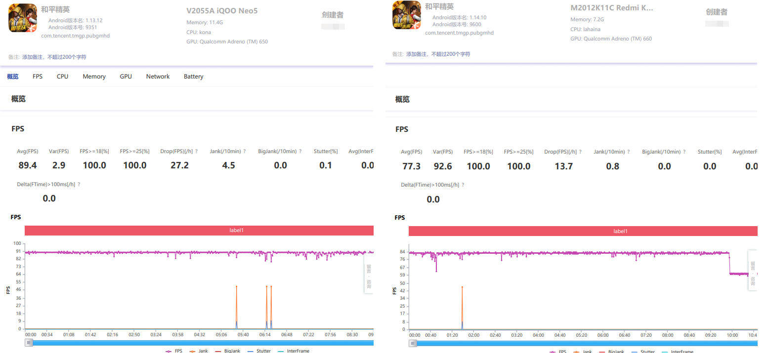Click the add-note link in the iQOO Neo5 report
This screenshot has width=767, height=353.
pos(54,57)
